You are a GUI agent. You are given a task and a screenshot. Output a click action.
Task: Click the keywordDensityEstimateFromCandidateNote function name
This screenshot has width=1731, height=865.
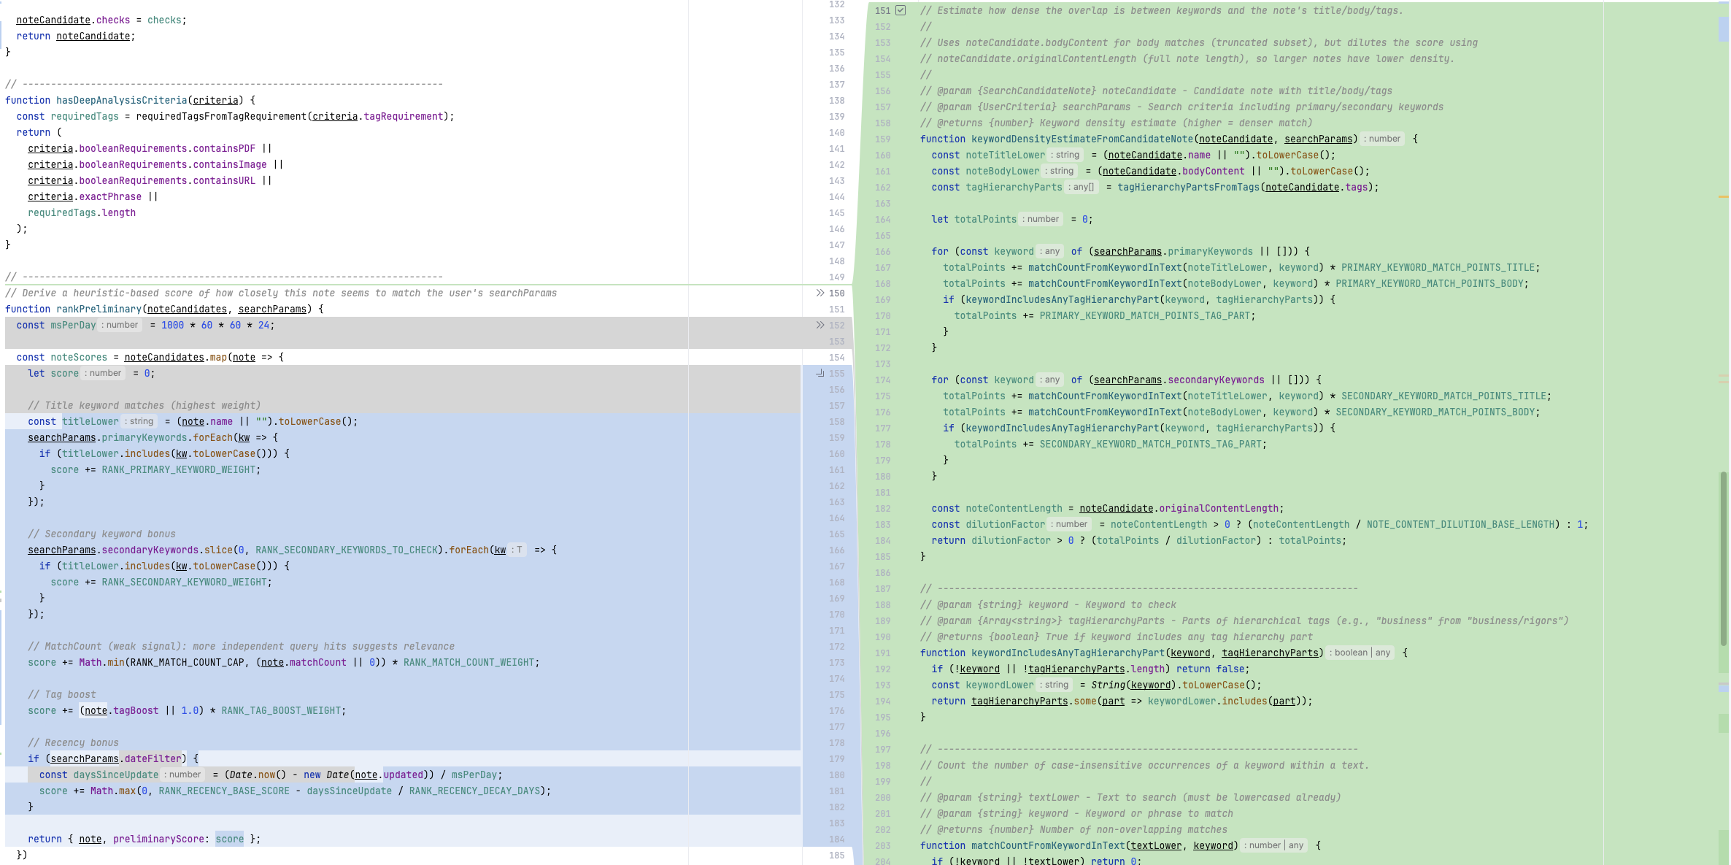click(x=1082, y=139)
